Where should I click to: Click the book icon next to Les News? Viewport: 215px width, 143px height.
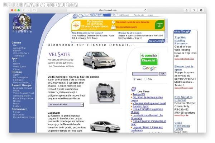pyautogui.click(x=133, y=89)
